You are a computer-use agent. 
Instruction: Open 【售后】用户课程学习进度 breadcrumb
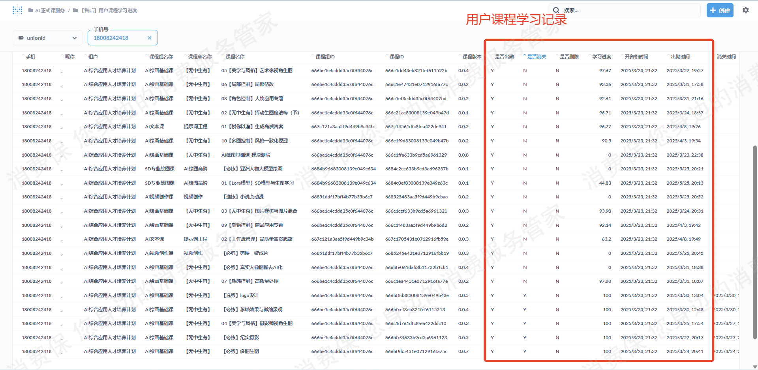click(x=109, y=11)
